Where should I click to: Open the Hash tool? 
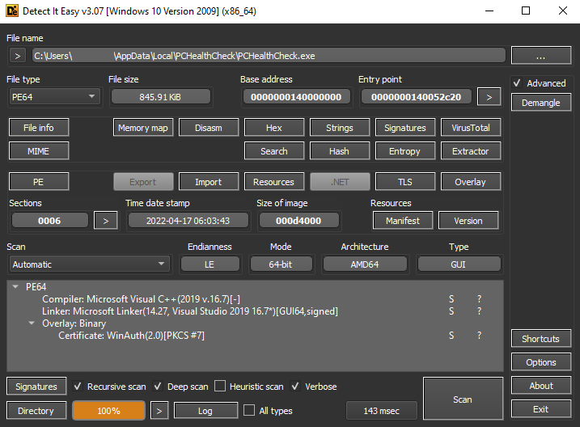tap(340, 151)
